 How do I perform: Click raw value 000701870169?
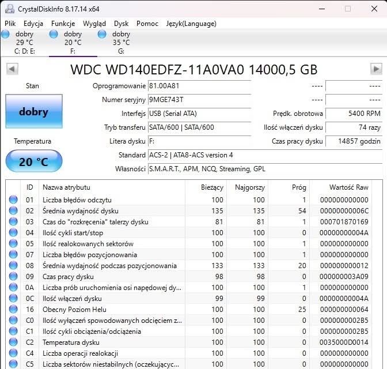pos(344,222)
